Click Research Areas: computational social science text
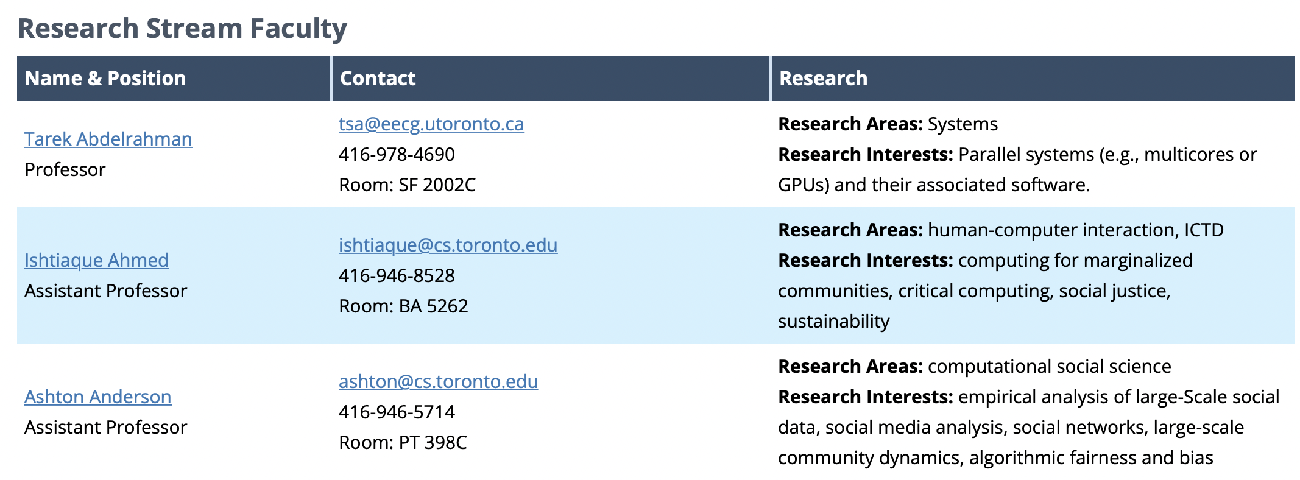 pyautogui.click(x=974, y=366)
